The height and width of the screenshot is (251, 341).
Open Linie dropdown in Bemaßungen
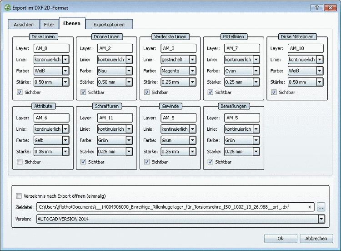click(x=242, y=129)
